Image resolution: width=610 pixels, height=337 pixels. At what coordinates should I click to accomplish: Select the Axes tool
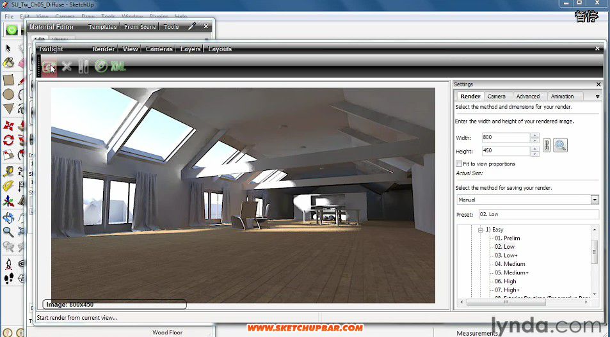pyautogui.click(x=8, y=201)
